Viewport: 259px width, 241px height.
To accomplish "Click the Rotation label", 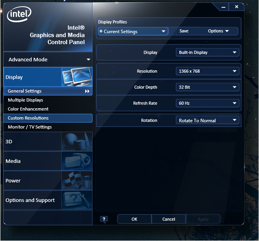I will [149, 120].
